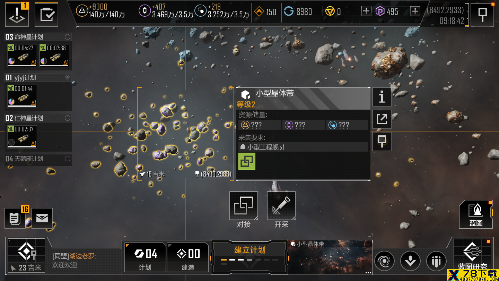Select the 小型晶体带 preview thumbnail

coord(331,257)
